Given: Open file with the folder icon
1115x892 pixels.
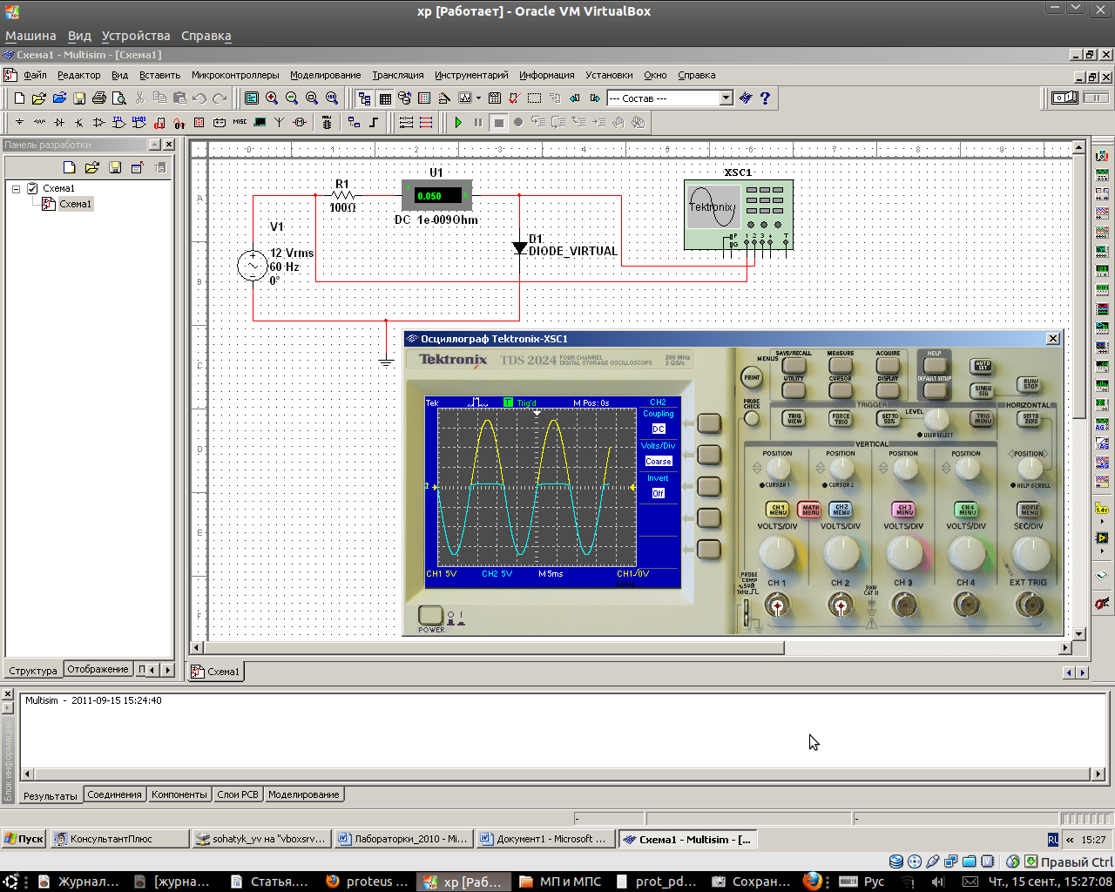Looking at the screenshot, I should (39, 98).
